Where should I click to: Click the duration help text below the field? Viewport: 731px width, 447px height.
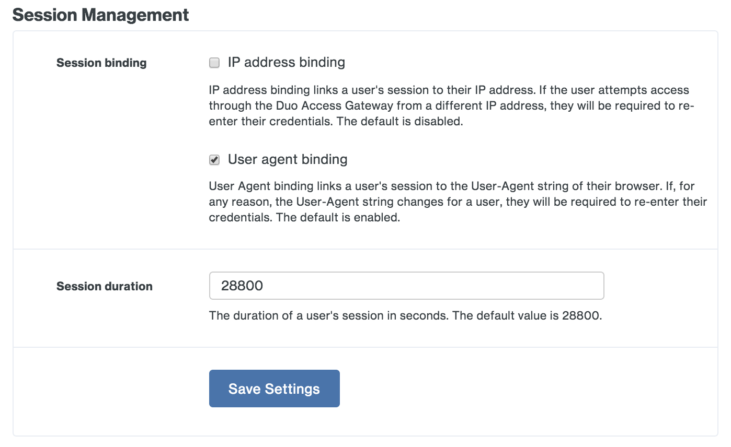coord(405,315)
